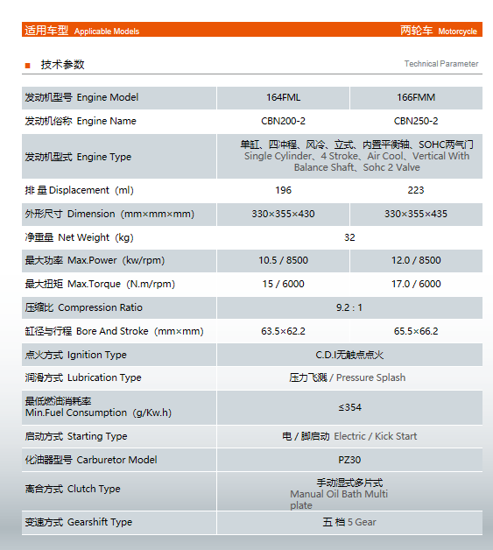Click the Net Weight value 32
The image size is (493, 550).
(349, 237)
